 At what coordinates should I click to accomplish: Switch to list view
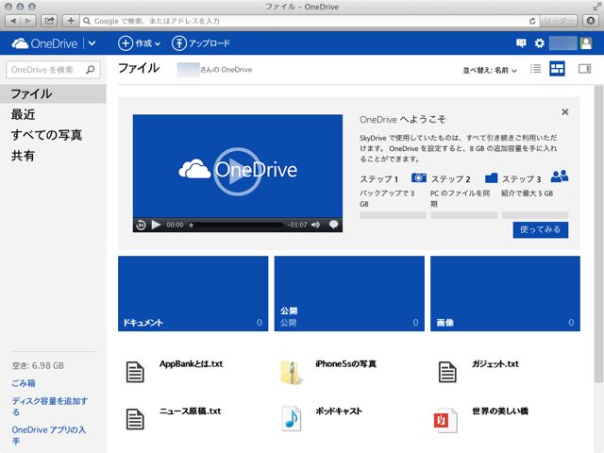pyautogui.click(x=535, y=69)
